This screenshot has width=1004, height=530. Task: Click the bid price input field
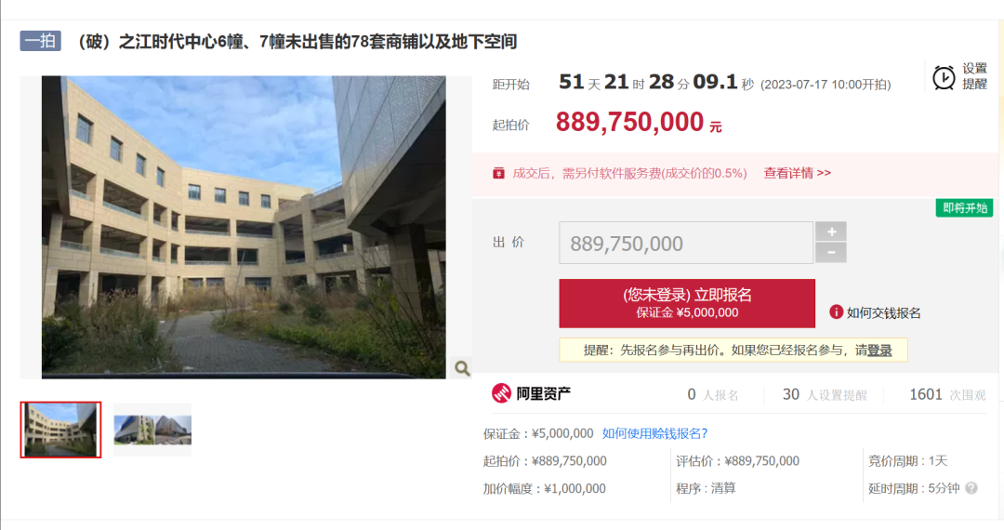(686, 243)
